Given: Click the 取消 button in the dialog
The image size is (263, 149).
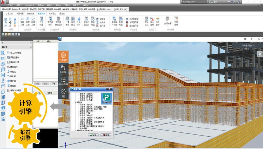Looking at the screenshot, I should pyautogui.click(x=106, y=135).
